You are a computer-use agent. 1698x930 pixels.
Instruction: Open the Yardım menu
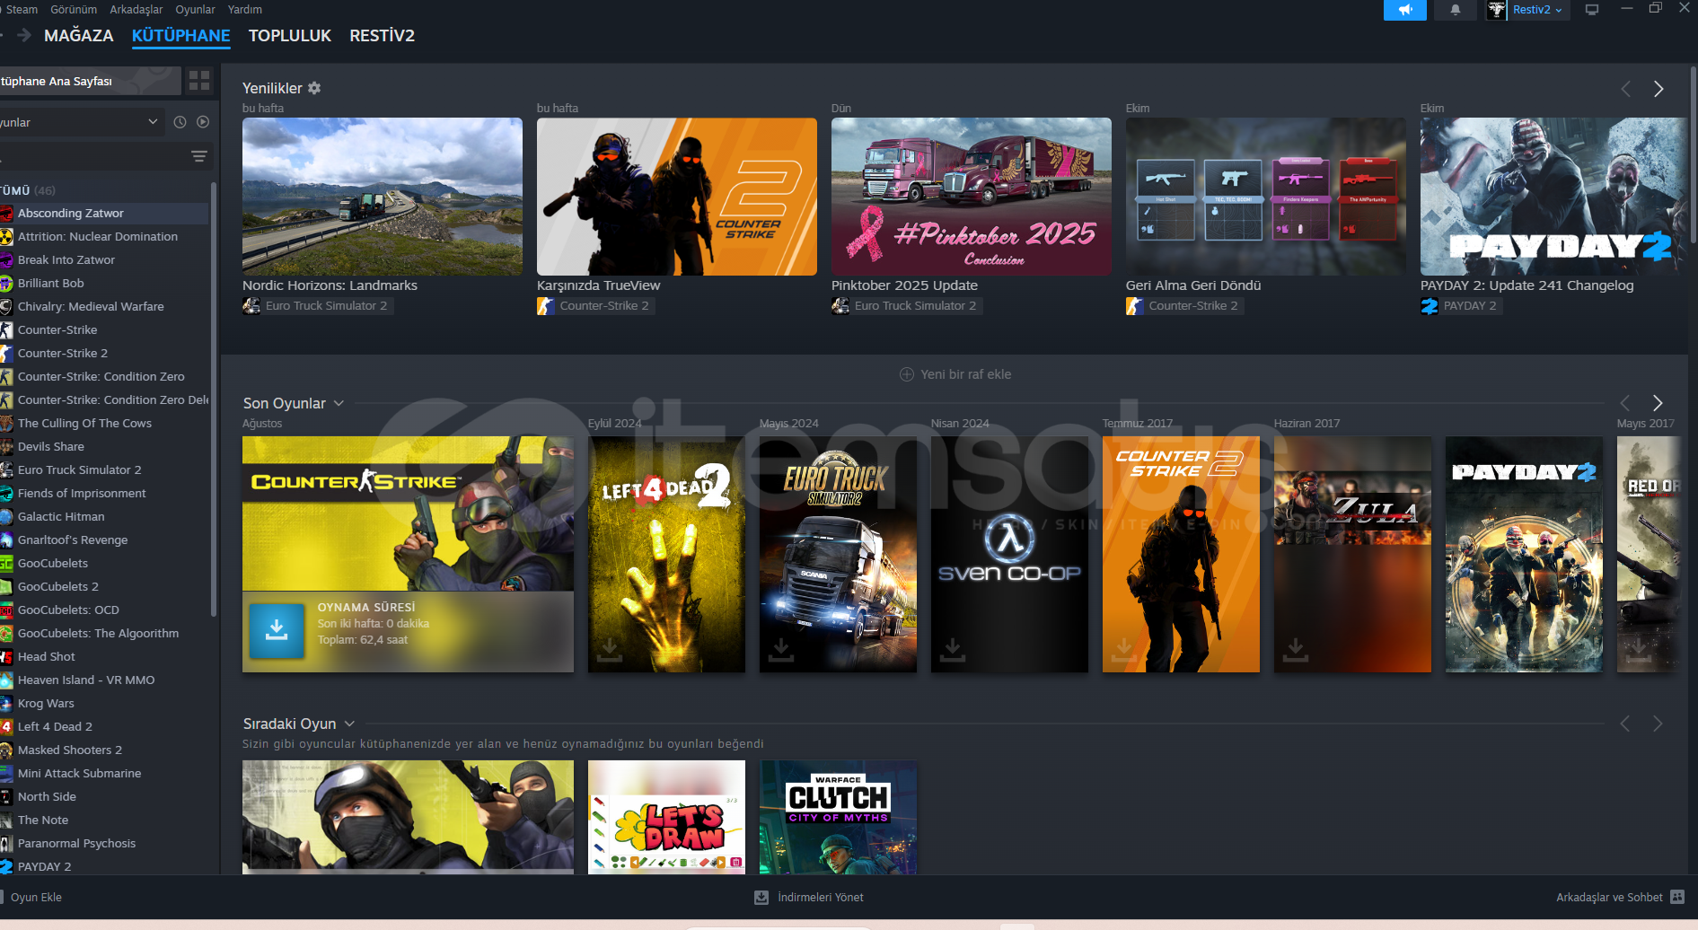pyautogui.click(x=245, y=9)
